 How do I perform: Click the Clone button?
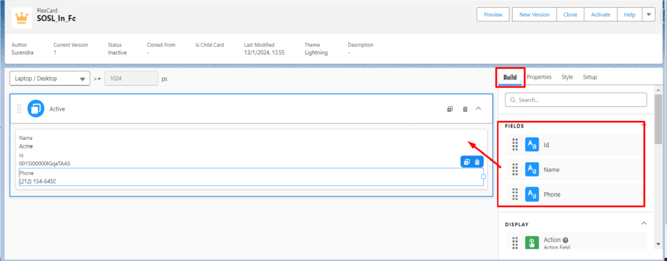pyautogui.click(x=571, y=14)
